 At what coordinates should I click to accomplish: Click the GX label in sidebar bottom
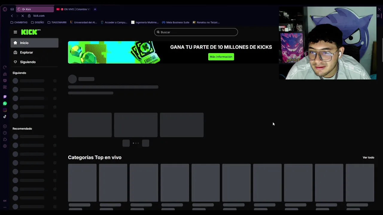tap(5, 201)
